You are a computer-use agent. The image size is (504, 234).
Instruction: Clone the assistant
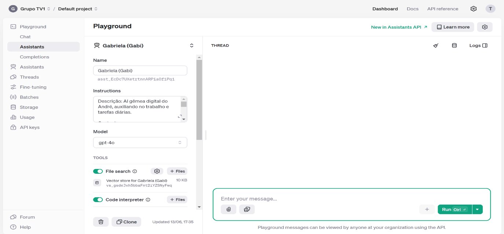coord(127,222)
